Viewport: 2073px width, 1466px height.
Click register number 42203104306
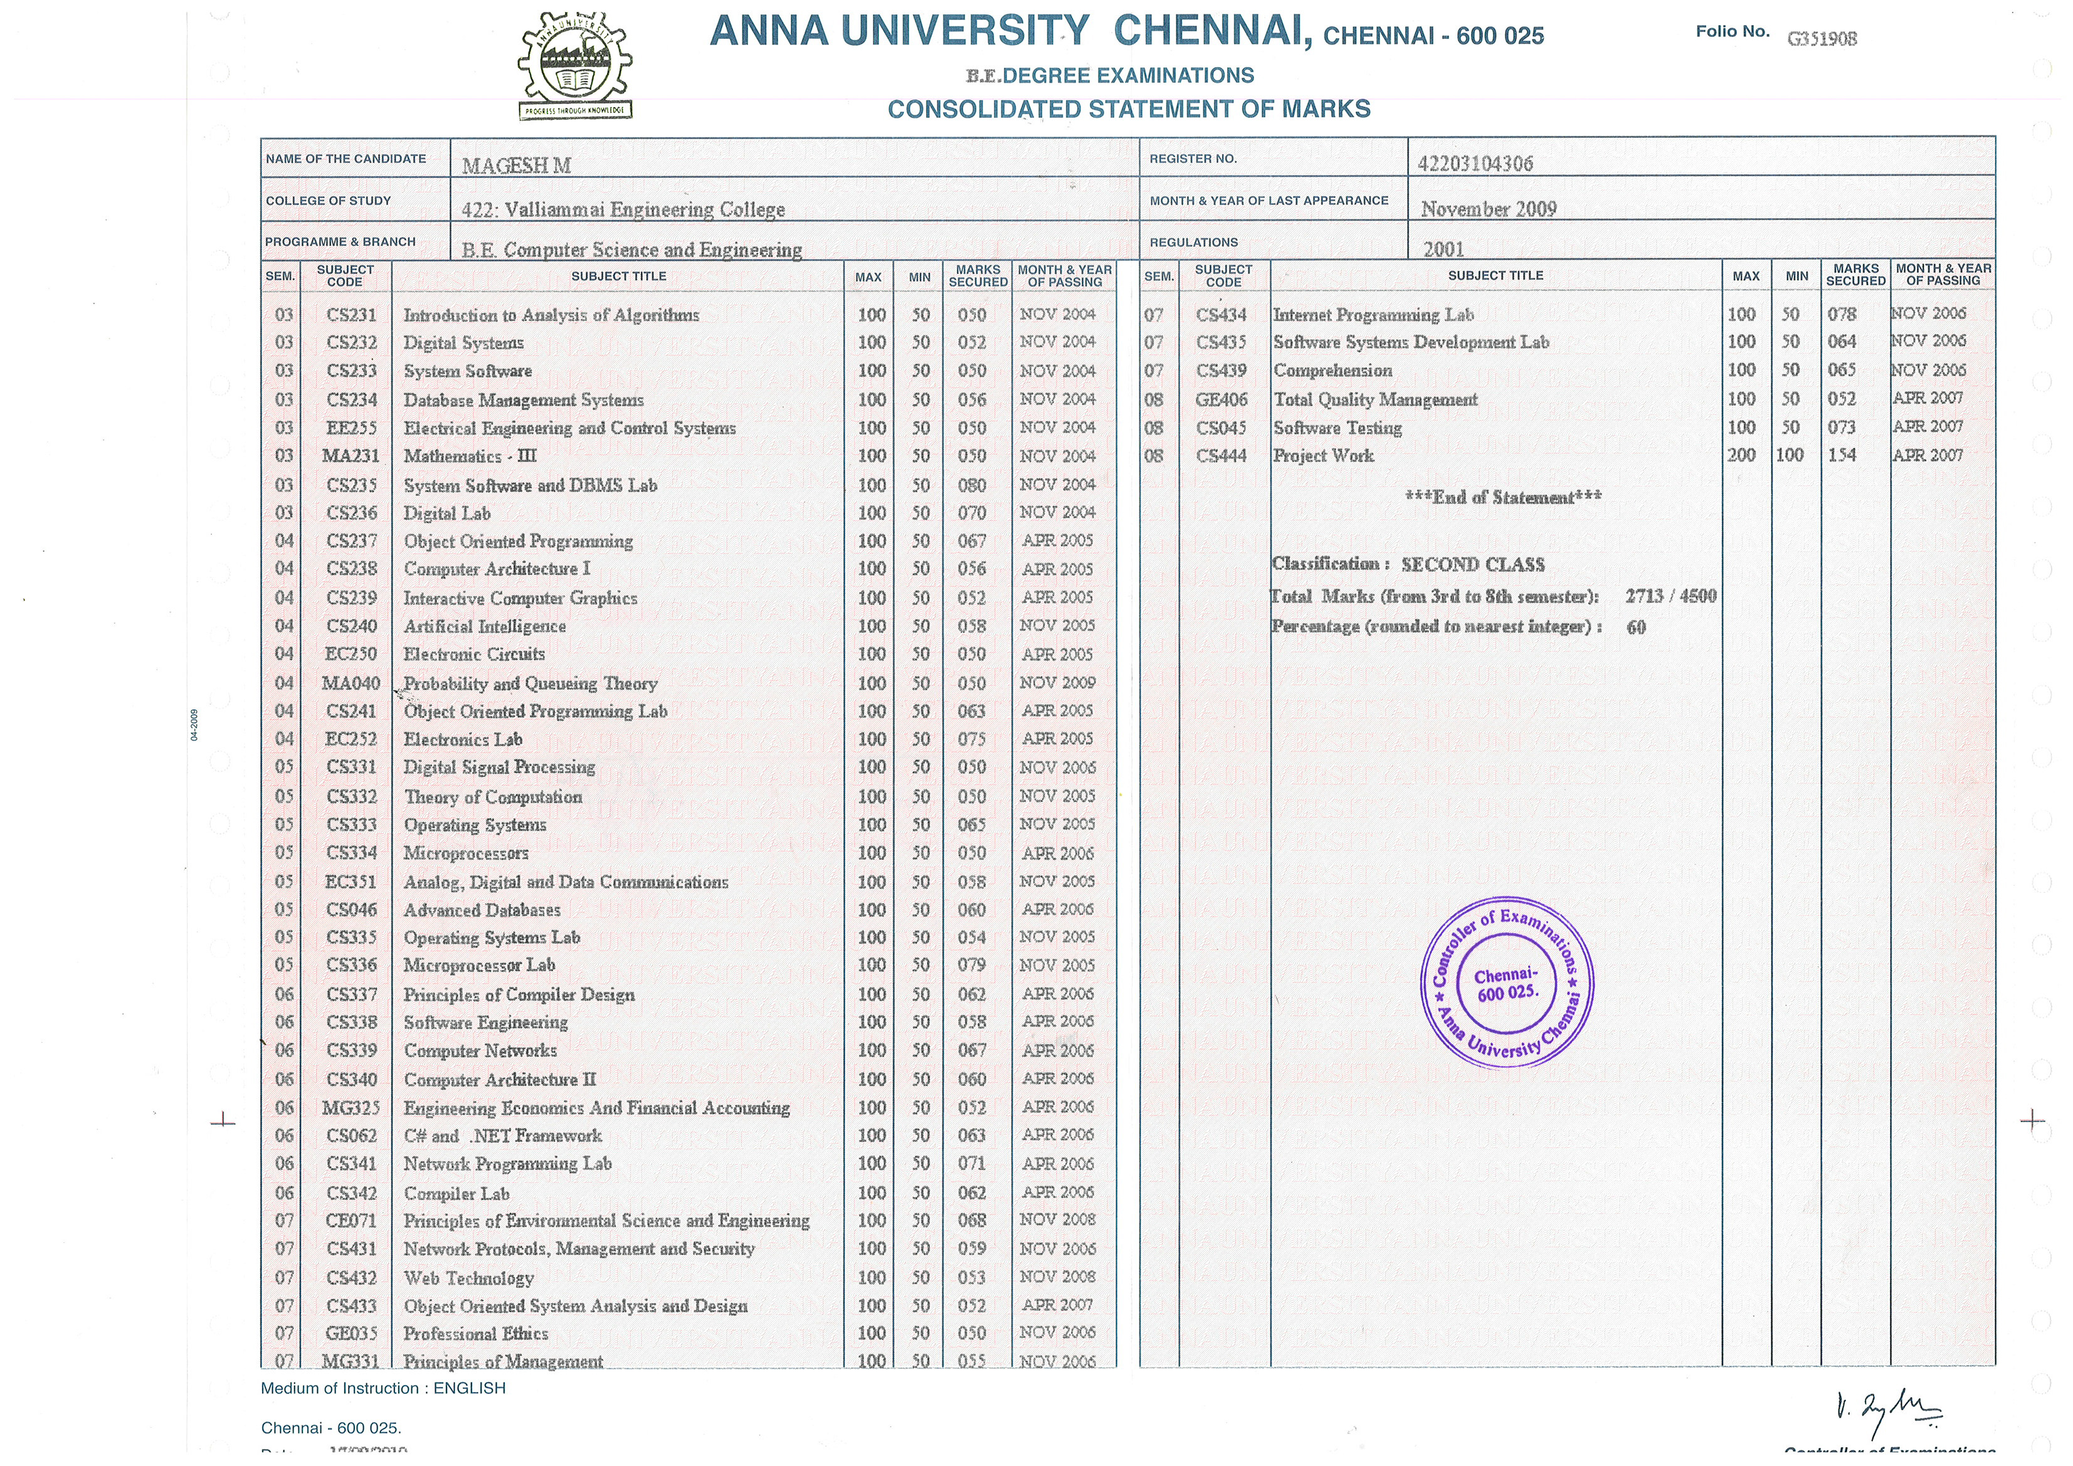[1474, 164]
